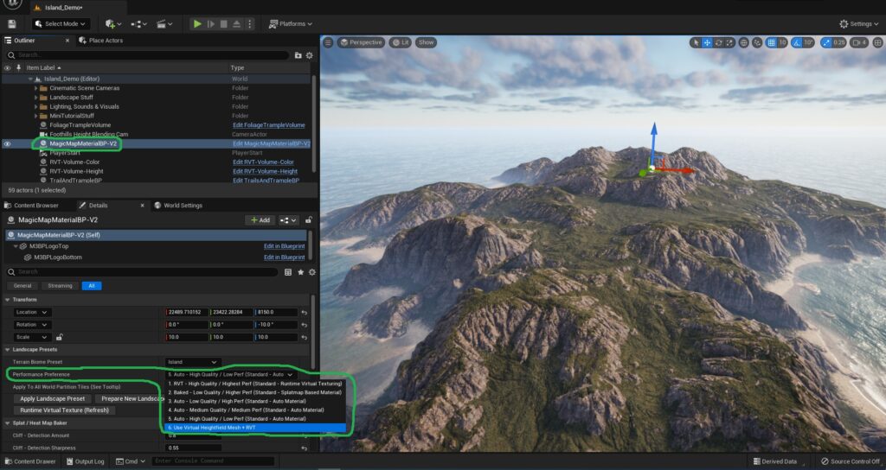The width and height of the screenshot is (886, 470).
Task: Toggle visibility eye for MagicMapMaterialBP-V2
Action: pyautogui.click(x=7, y=144)
